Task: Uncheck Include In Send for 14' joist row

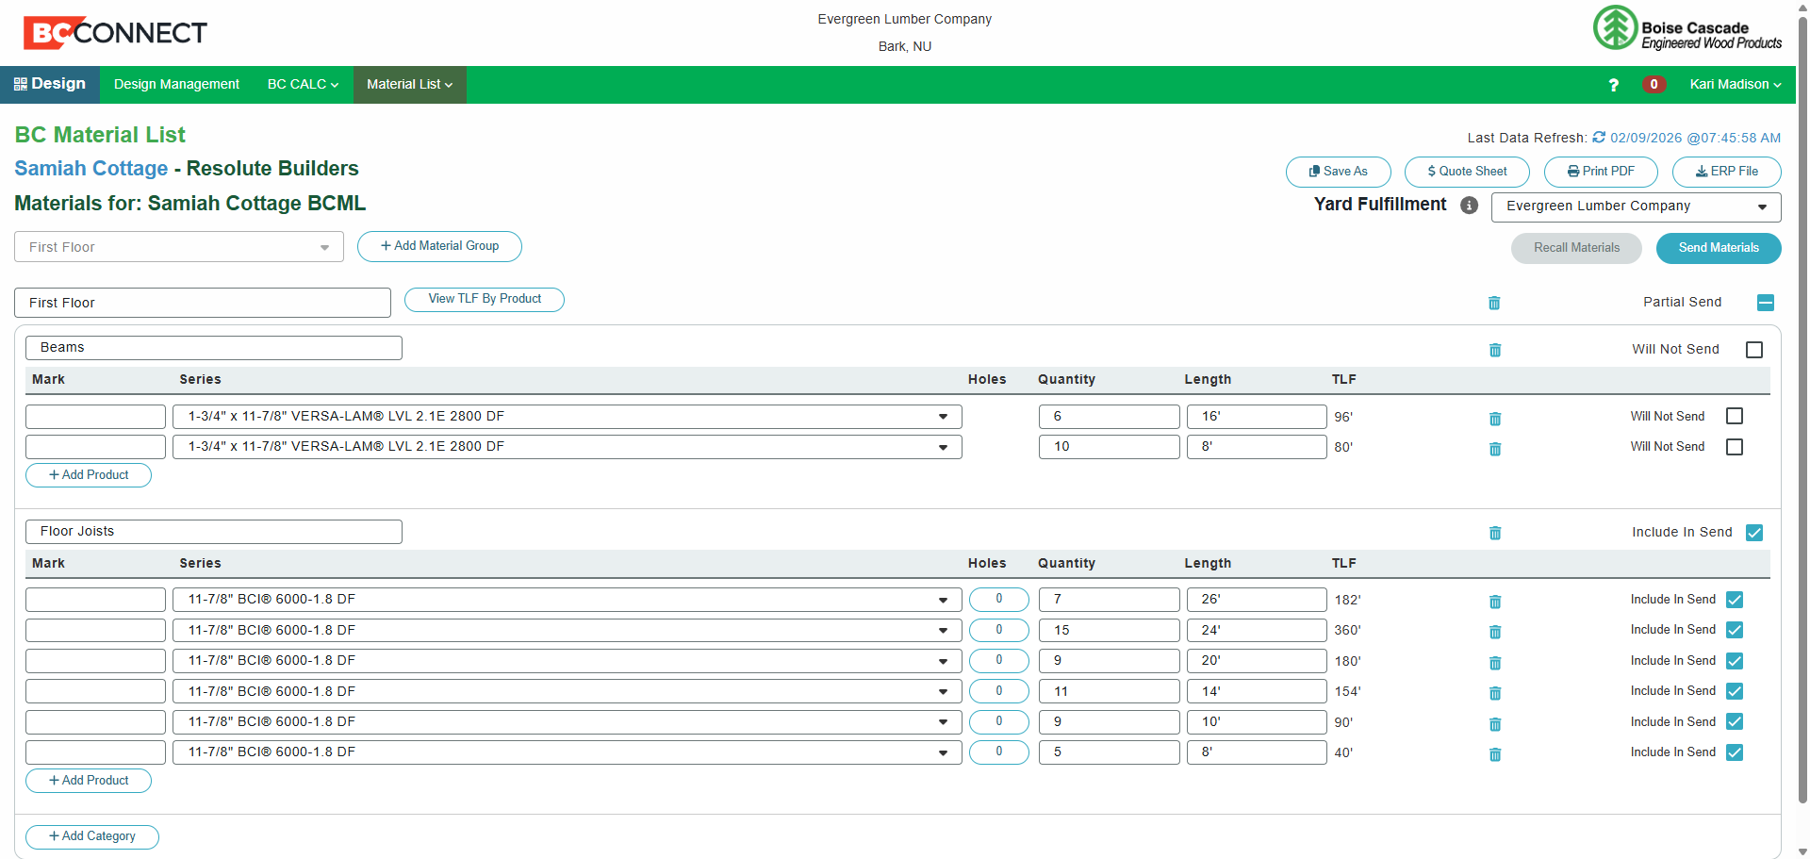Action: click(1735, 691)
